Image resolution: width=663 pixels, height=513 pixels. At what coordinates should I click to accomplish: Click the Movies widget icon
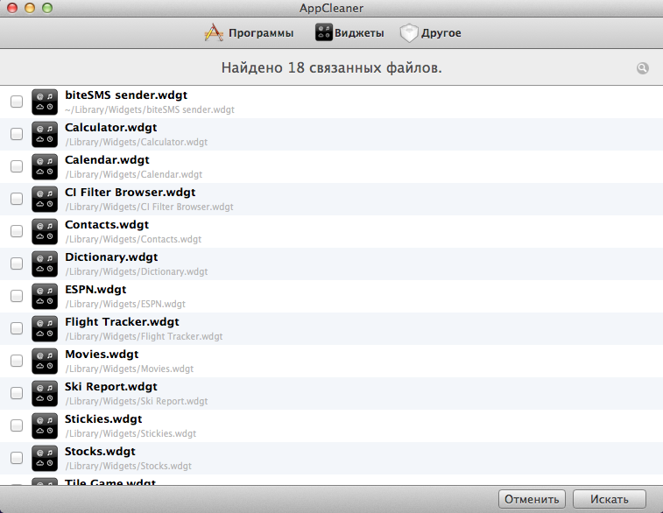[x=45, y=361]
